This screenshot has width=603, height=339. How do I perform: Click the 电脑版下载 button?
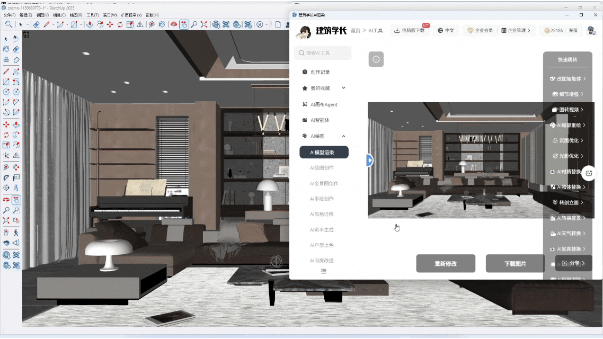point(410,30)
